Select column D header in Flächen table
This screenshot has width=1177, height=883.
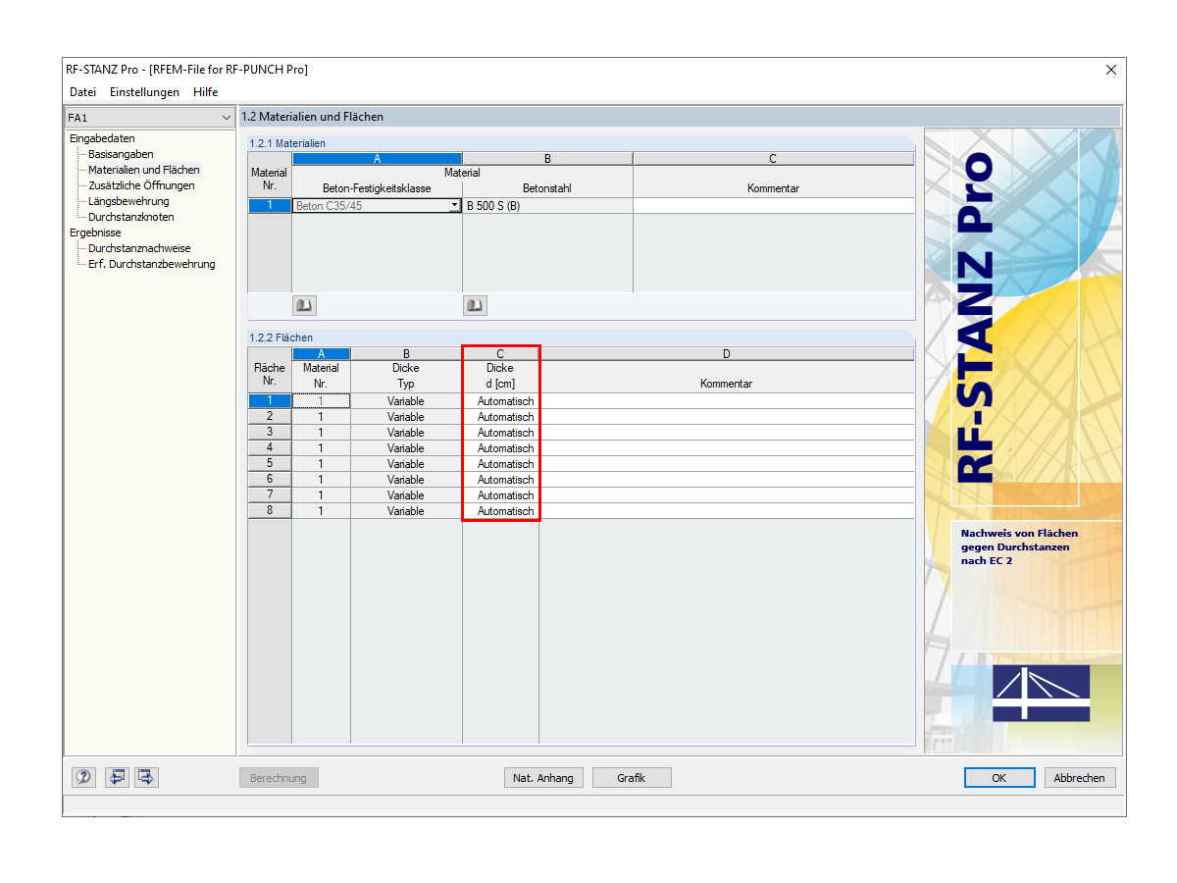pos(726,353)
